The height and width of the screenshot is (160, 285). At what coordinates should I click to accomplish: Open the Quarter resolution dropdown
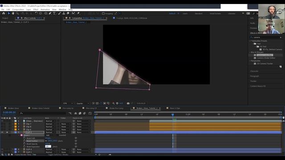83,104
